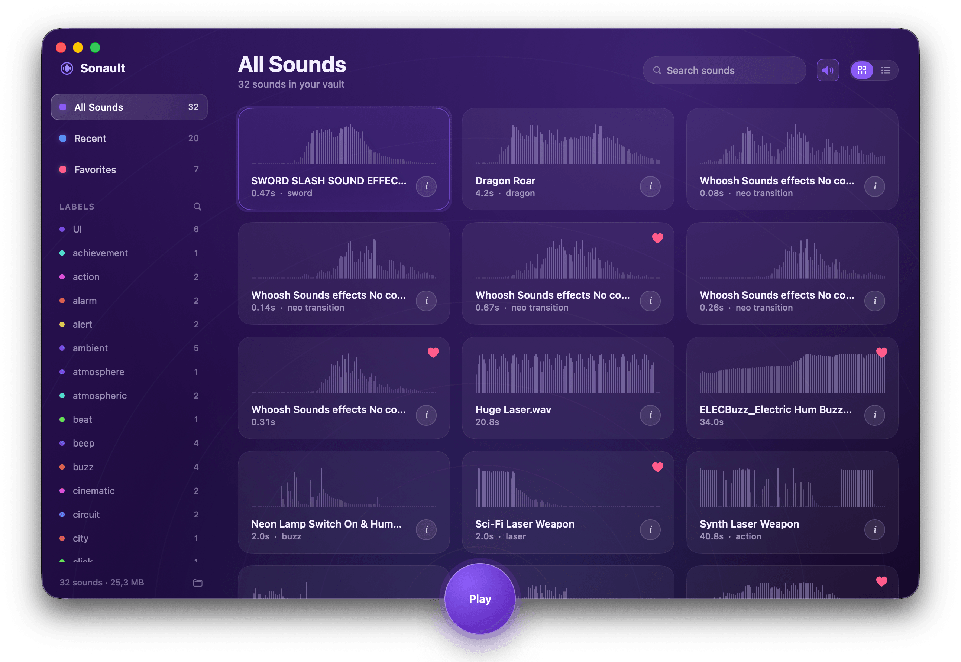Filter by the circuit label
The image size is (961, 662).
pyautogui.click(x=129, y=515)
